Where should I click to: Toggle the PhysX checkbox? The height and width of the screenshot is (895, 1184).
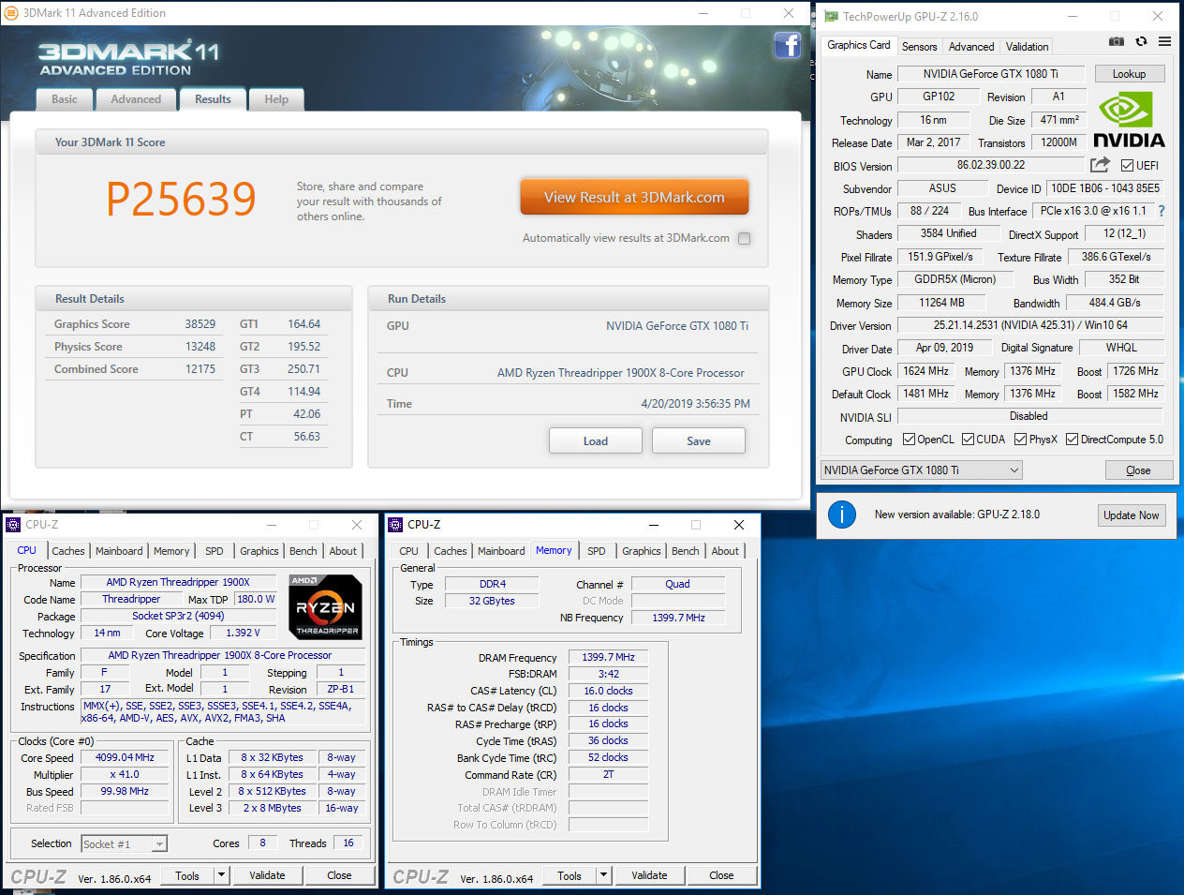point(1020,440)
